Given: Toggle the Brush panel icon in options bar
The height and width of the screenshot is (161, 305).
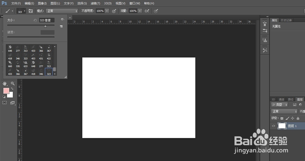Looking at the screenshot, I should tap(30, 11).
